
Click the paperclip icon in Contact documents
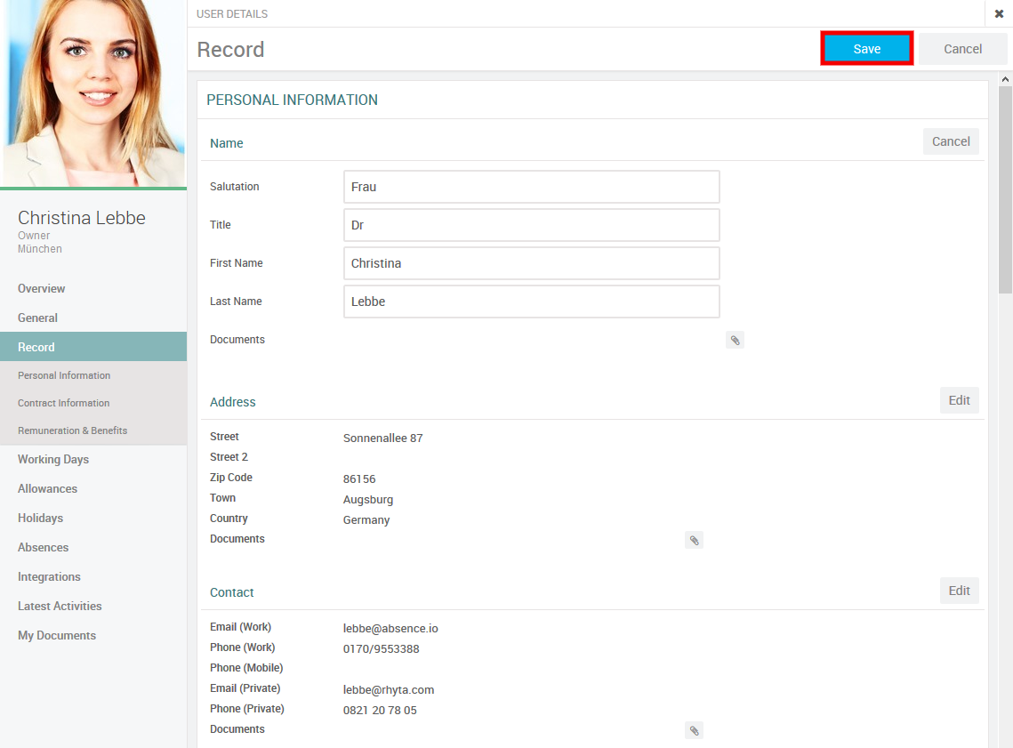(694, 730)
